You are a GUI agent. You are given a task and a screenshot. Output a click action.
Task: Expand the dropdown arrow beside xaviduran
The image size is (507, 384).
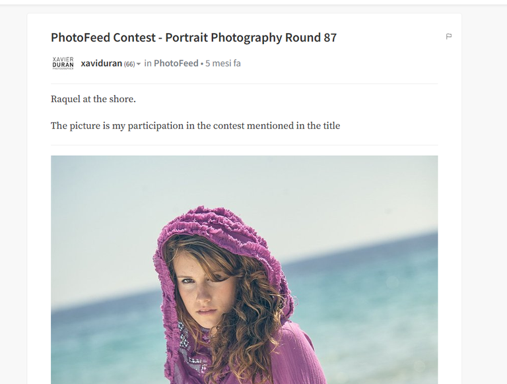(x=139, y=64)
